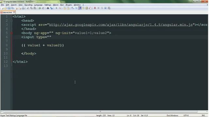Click the Zoom Out toolbar icon

[60, 8]
